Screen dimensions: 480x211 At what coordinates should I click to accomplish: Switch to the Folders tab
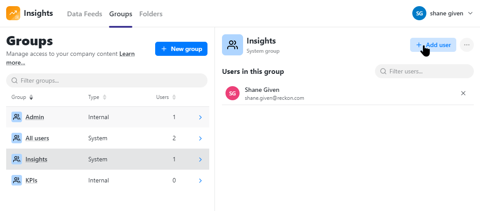151,14
